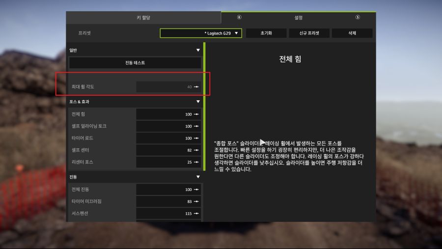Click the 프리셋 label

[84, 33]
